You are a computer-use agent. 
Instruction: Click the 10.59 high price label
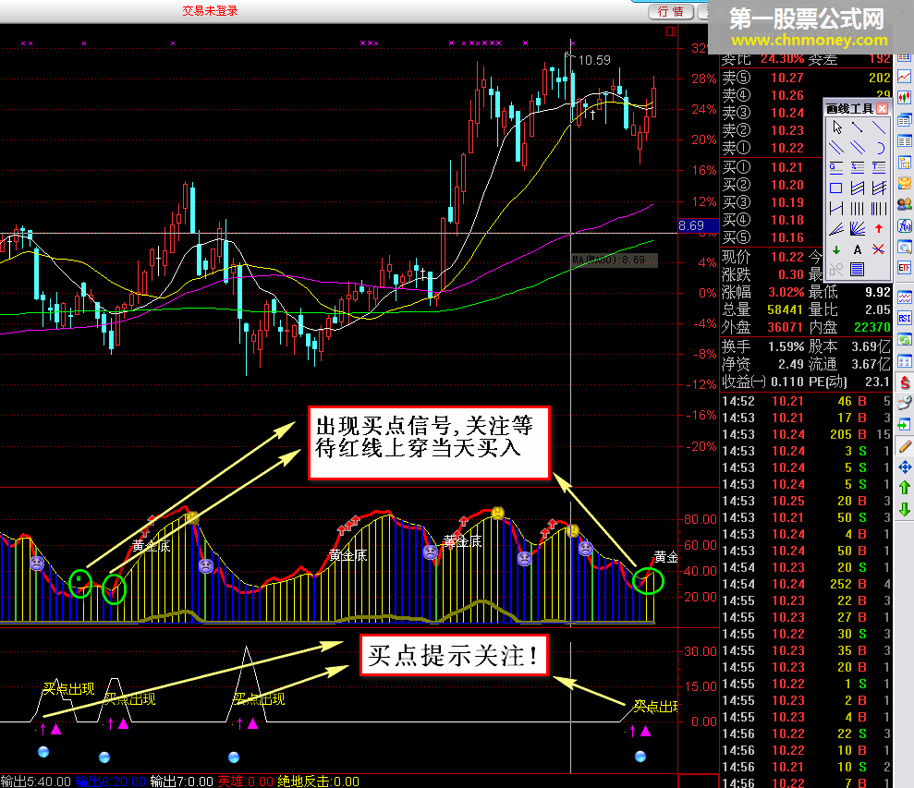click(x=594, y=60)
